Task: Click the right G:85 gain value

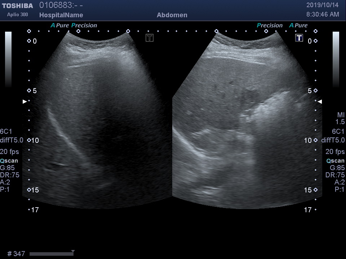Action: tap(337, 168)
